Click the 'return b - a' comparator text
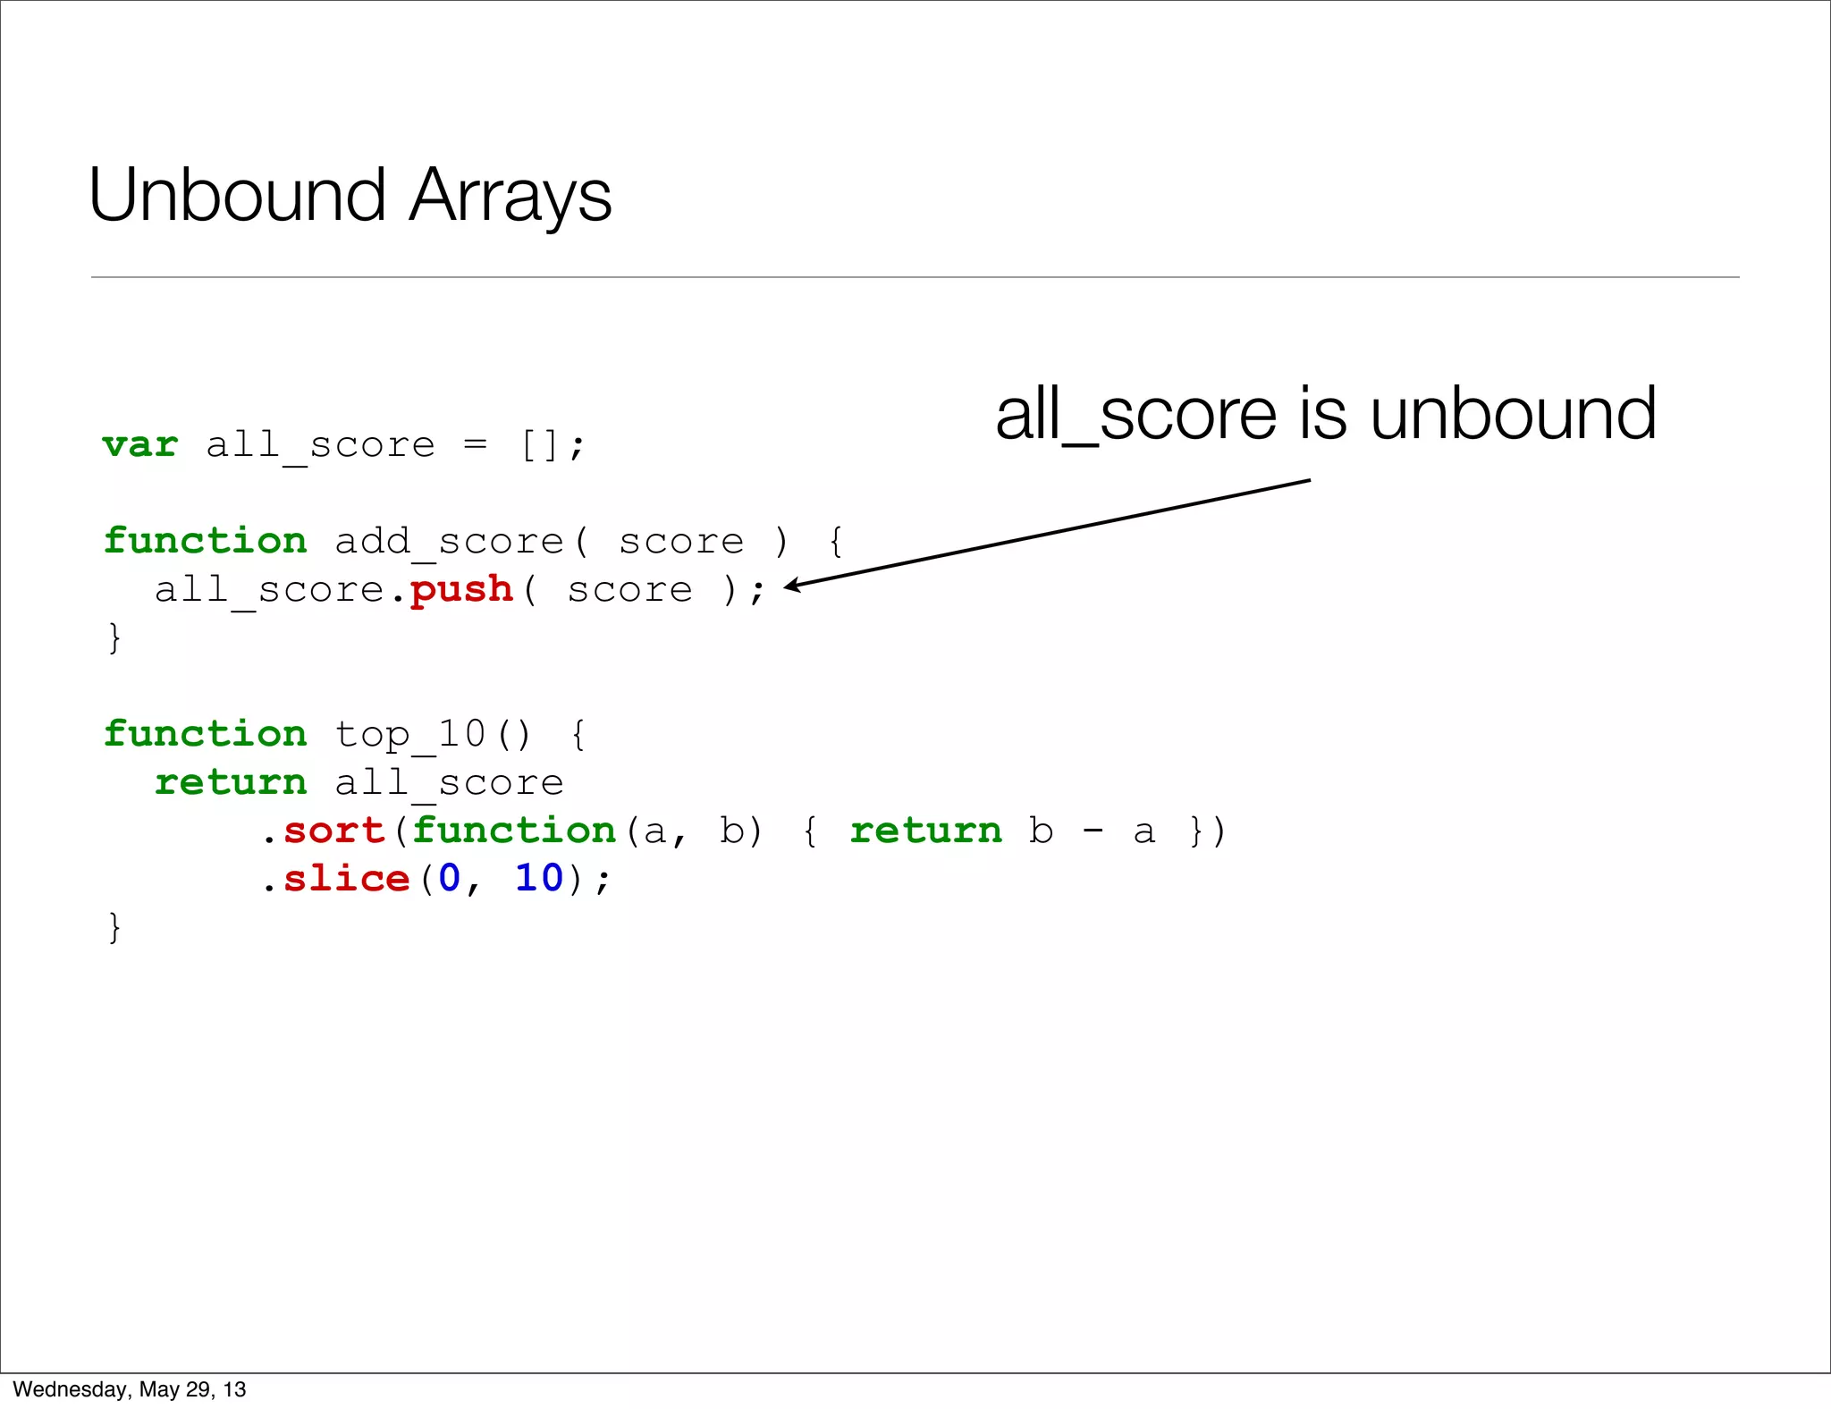Image resolution: width=1831 pixels, height=1409 pixels. pyautogui.click(x=1002, y=831)
